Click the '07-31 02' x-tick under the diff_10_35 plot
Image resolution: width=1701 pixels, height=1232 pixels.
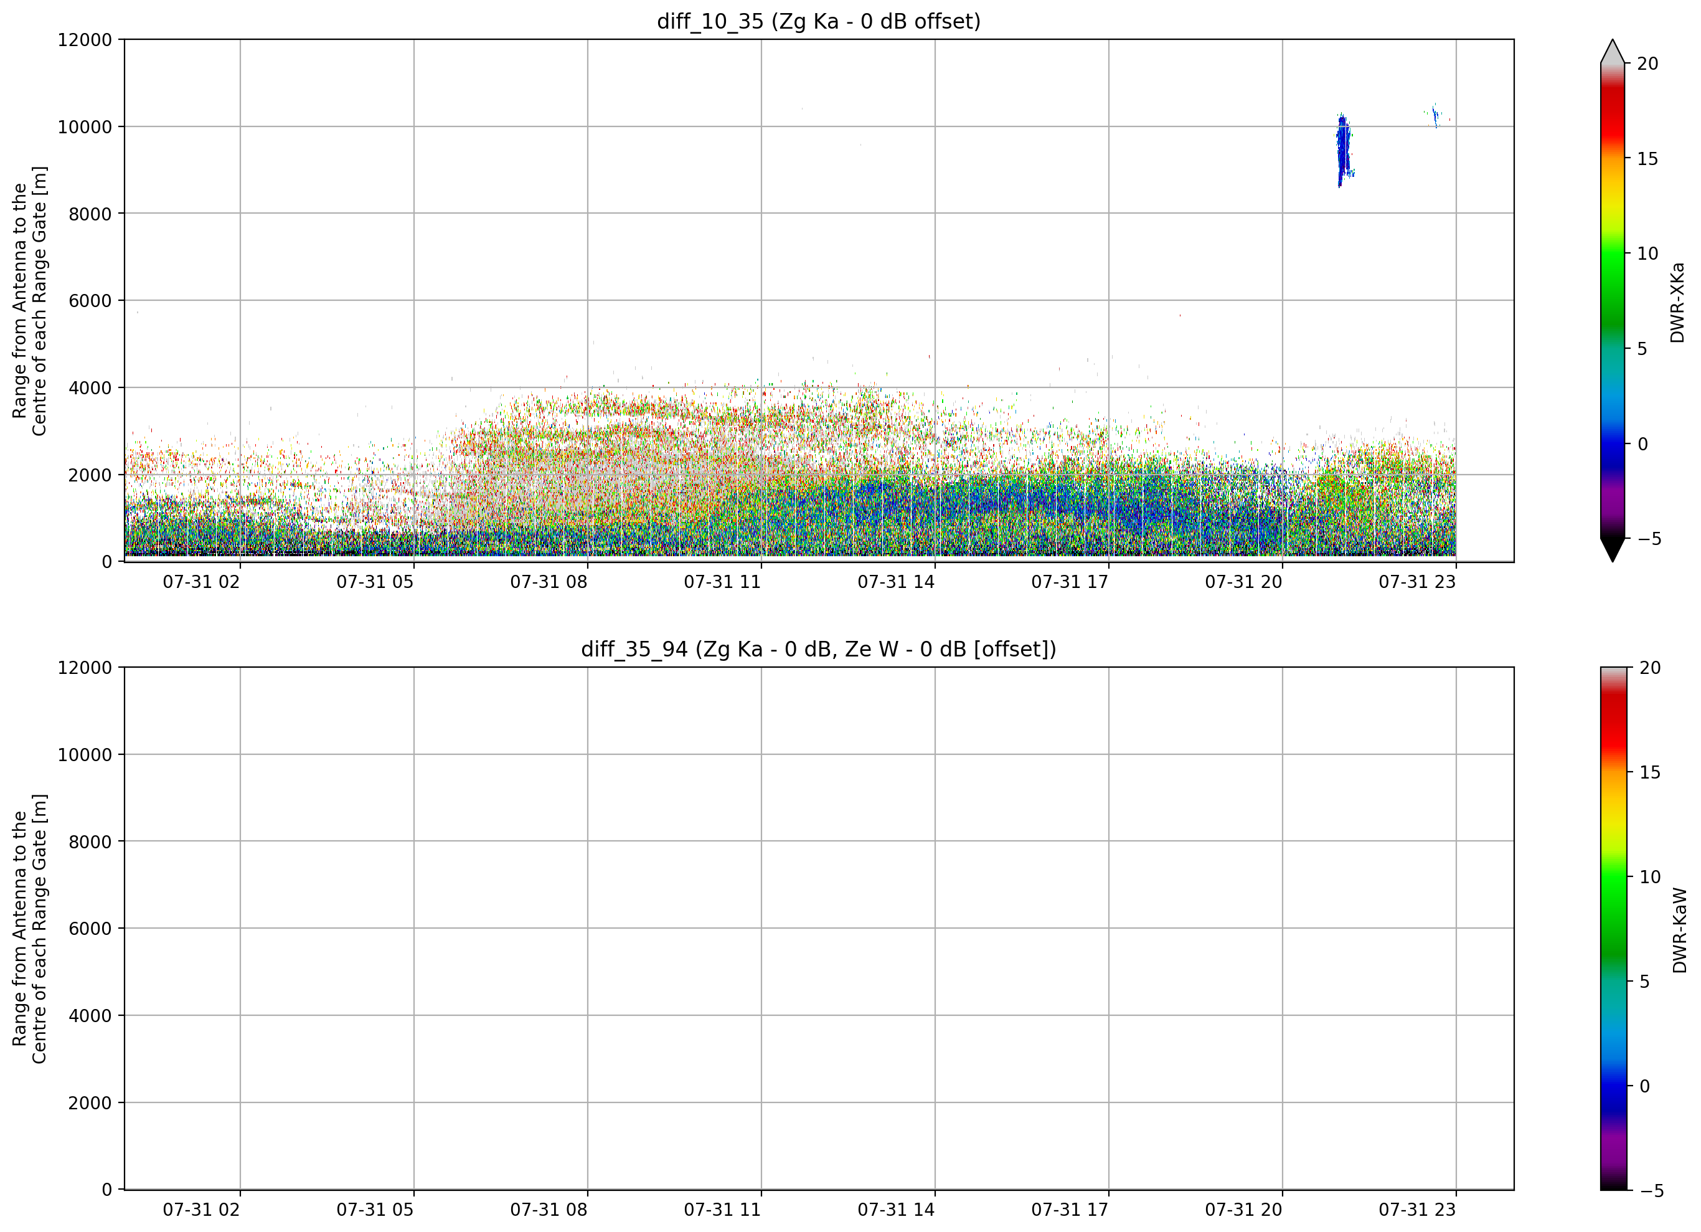(x=201, y=582)
